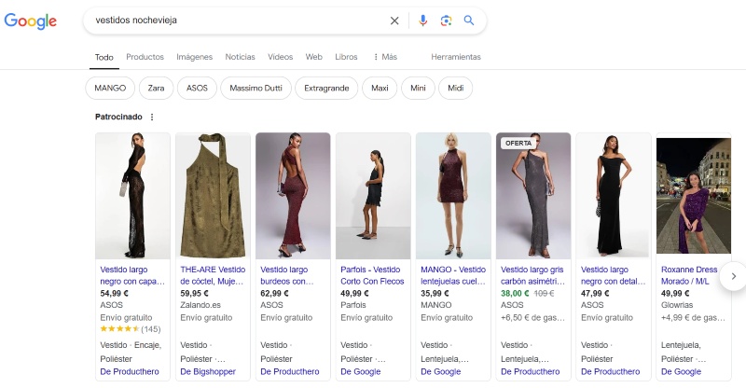Click the 'De Bigshopper' link
The width and height of the screenshot is (746, 388).
(208, 372)
